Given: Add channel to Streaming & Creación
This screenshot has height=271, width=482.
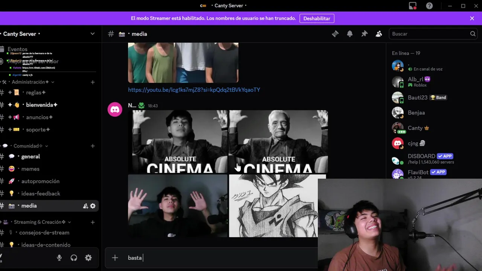Looking at the screenshot, I should 93,222.
